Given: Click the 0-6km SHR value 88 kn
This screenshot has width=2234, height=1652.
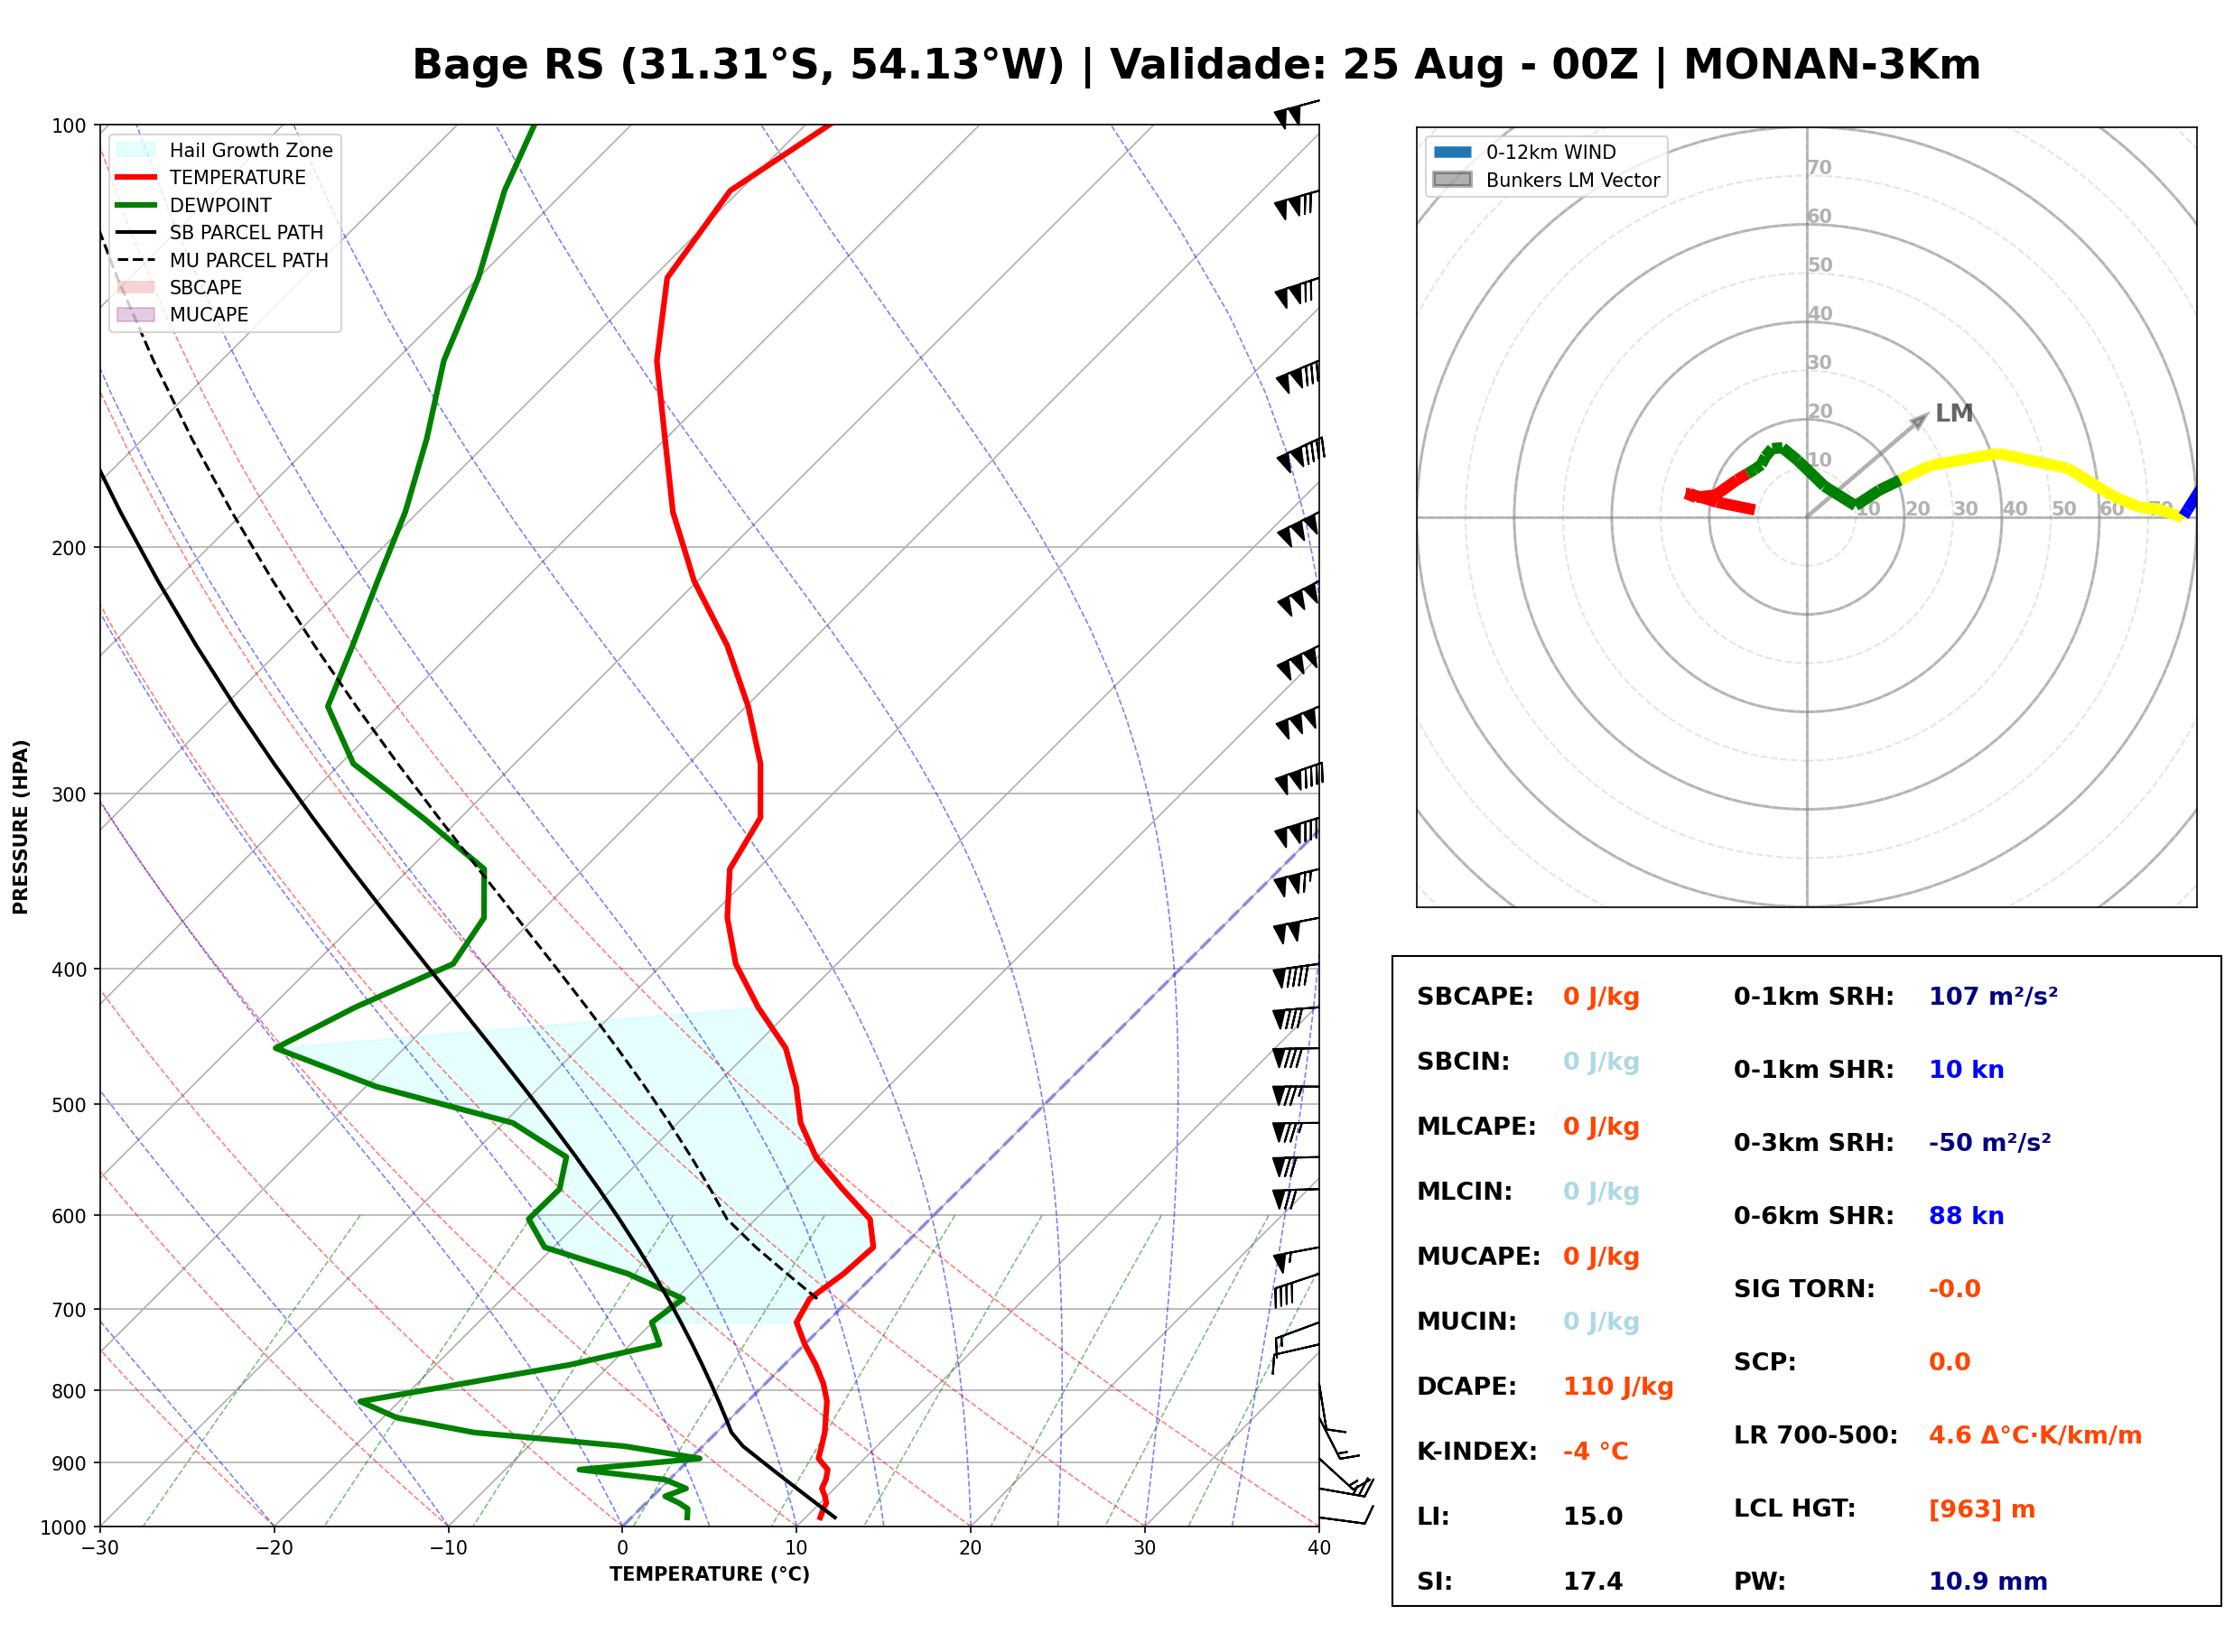Looking at the screenshot, I should (x=1966, y=1216).
